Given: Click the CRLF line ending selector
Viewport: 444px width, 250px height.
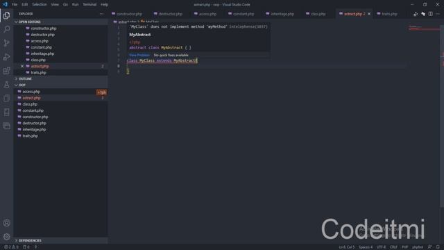Looking at the screenshot, I should pos(393,247).
